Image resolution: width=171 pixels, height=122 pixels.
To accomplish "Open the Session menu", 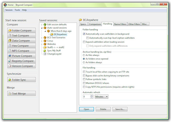I will 9,10.
